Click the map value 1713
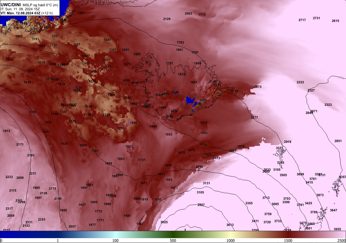This screenshot has height=243, width=346. (x=202, y=15)
